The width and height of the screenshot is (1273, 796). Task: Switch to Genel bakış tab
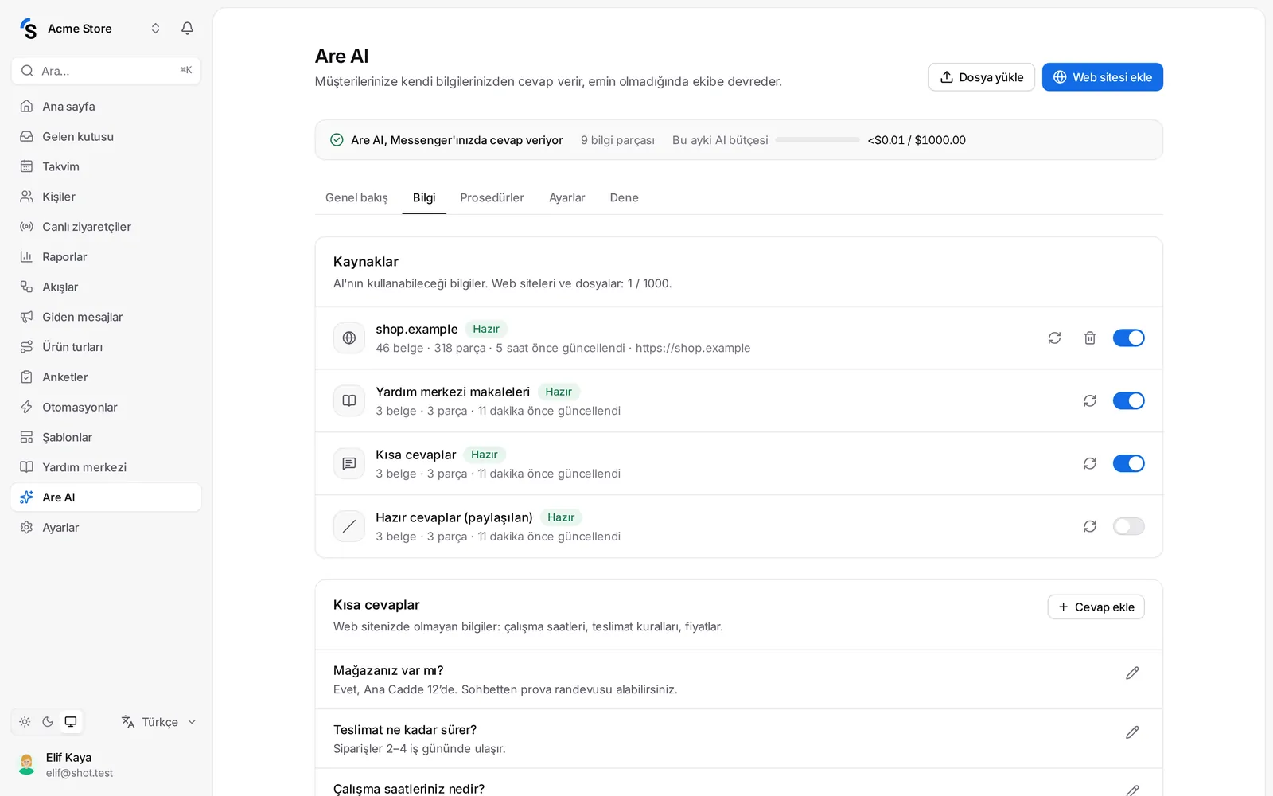click(356, 197)
